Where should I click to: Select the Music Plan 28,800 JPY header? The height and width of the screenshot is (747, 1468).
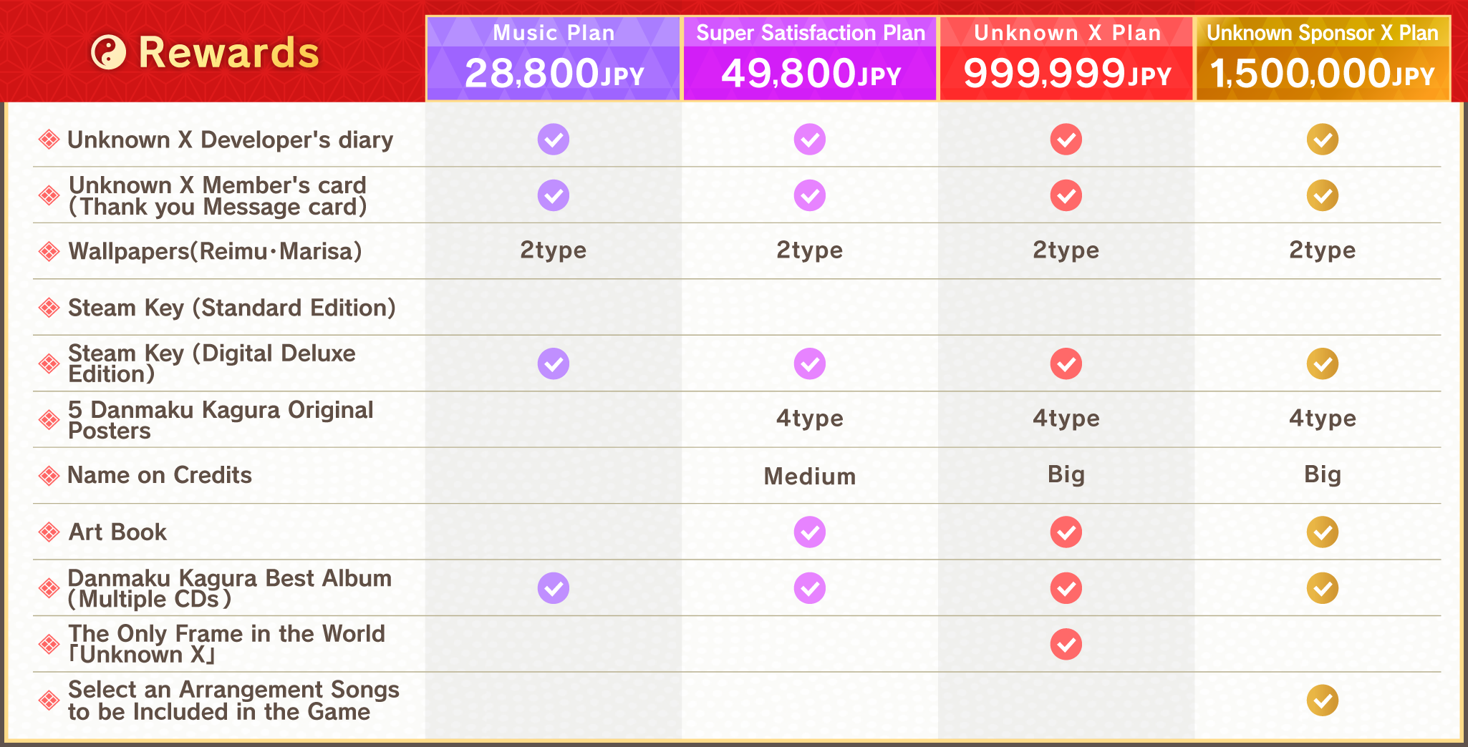pyautogui.click(x=554, y=59)
